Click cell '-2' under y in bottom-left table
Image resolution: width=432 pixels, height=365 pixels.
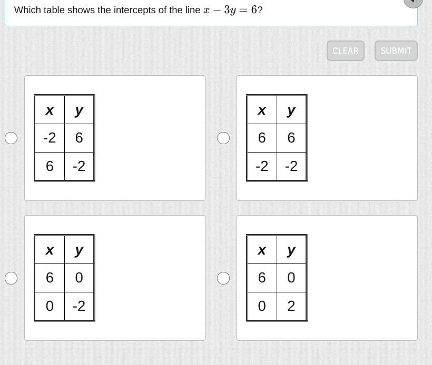(x=79, y=306)
